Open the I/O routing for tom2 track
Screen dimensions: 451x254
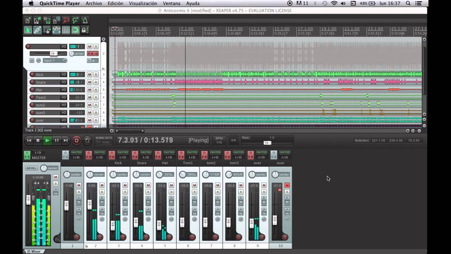click(64, 105)
